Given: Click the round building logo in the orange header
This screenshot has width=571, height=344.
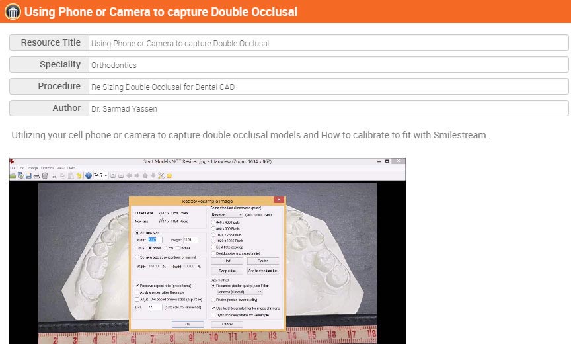Looking at the screenshot, I should pos(13,11).
